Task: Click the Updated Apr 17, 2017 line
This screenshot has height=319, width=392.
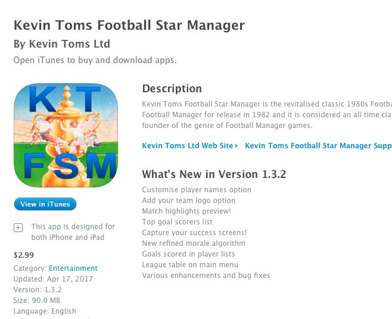Action: [x=53, y=279]
